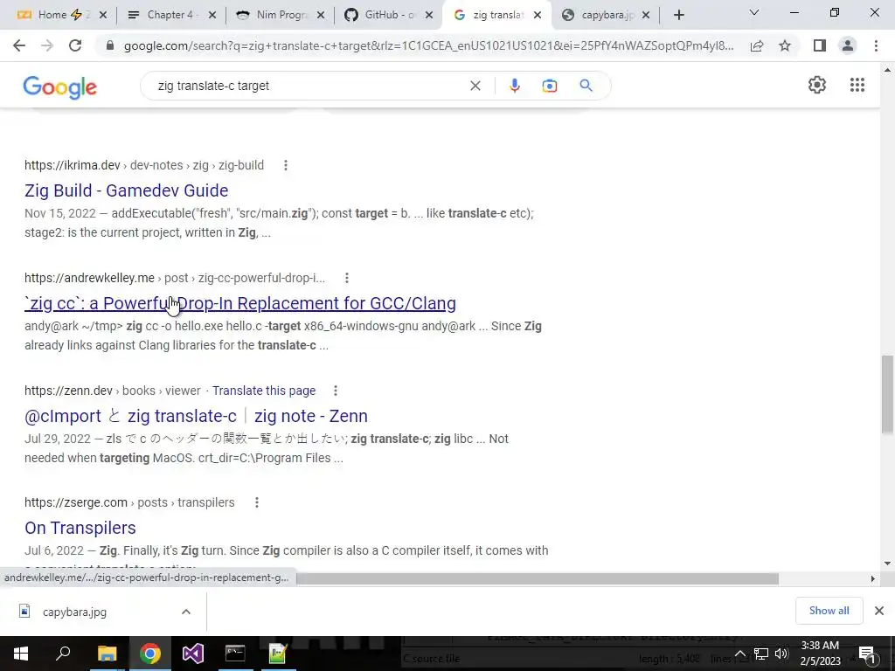Show hidden system tray icons

[x=739, y=654]
